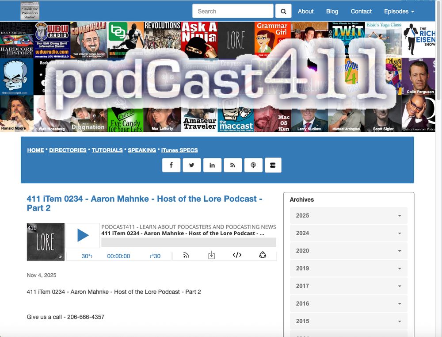Open the Blog page

pyautogui.click(x=332, y=11)
